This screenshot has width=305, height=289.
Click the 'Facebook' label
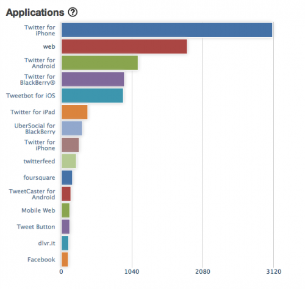(41, 260)
